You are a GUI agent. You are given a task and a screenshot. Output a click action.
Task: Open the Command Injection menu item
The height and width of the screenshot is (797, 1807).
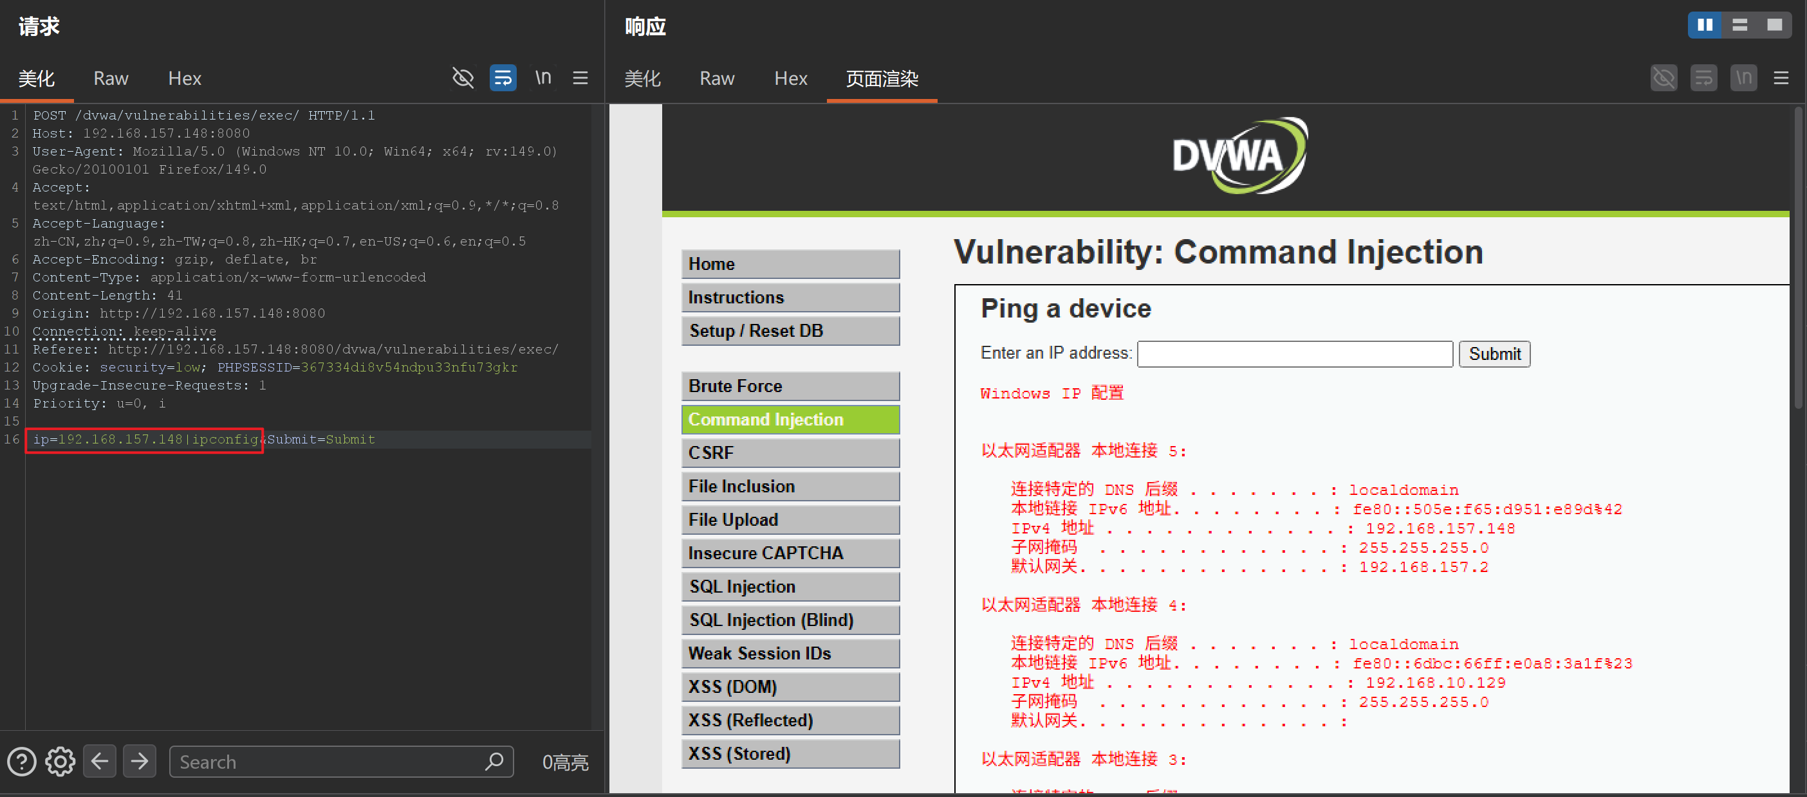click(790, 420)
